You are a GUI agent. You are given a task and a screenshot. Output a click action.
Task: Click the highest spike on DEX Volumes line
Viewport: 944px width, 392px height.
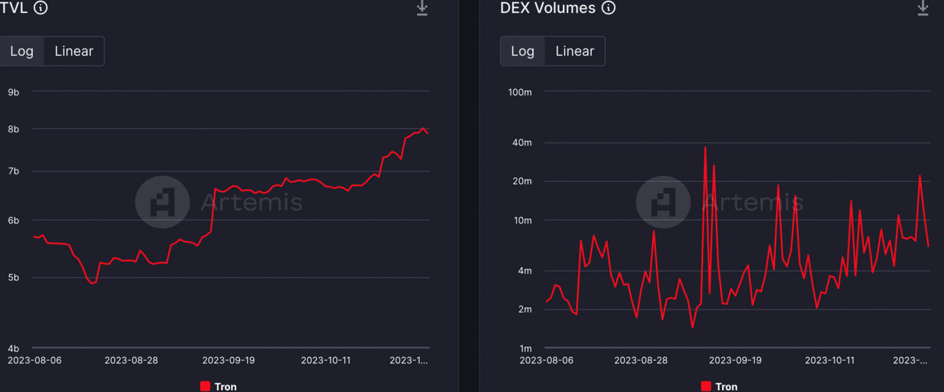705,147
